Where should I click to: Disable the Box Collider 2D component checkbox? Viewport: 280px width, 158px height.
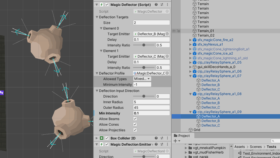point(107,138)
